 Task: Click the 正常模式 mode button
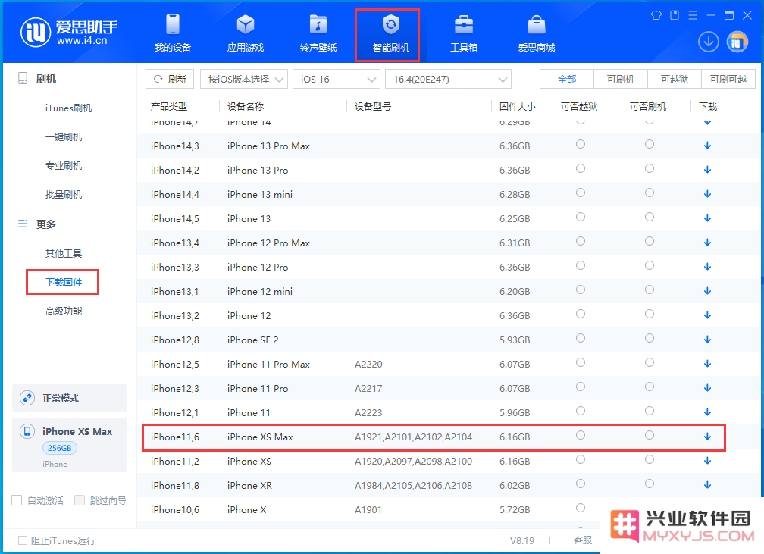[70, 398]
